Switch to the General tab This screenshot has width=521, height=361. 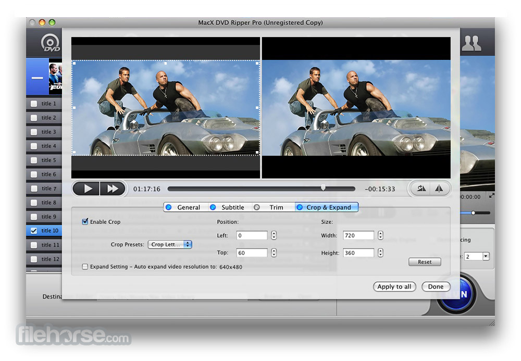186,207
